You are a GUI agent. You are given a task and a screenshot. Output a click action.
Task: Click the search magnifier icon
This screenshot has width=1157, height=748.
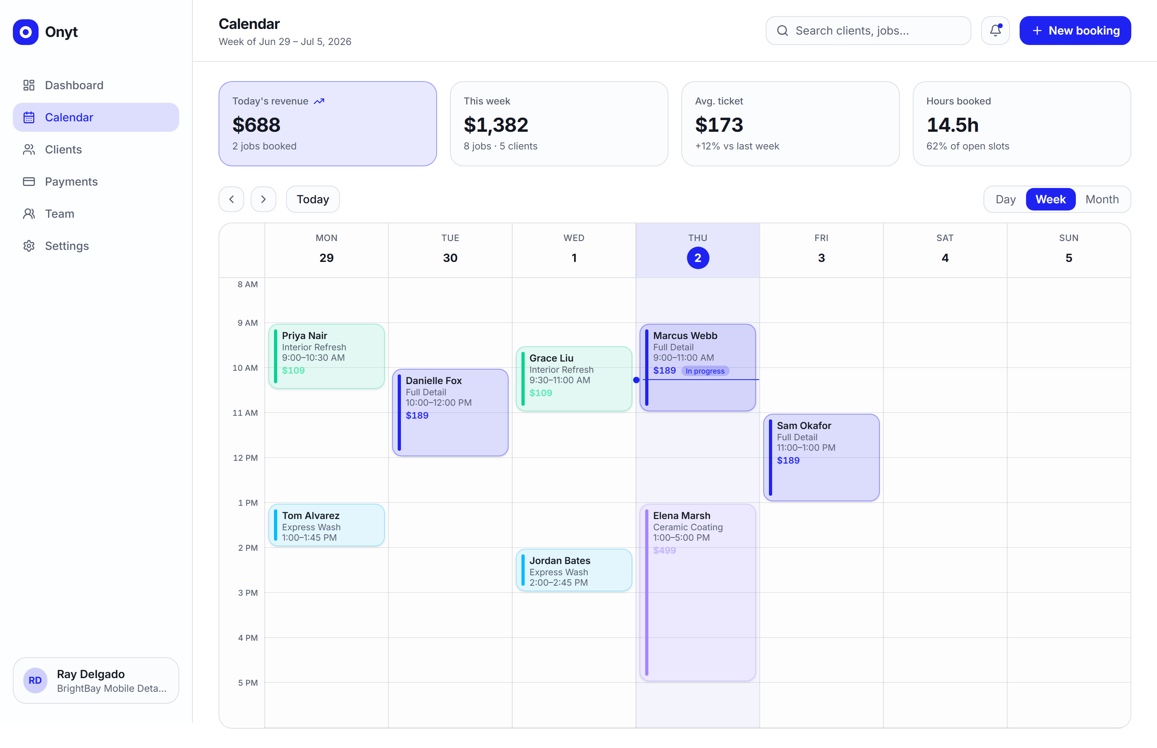click(x=782, y=31)
